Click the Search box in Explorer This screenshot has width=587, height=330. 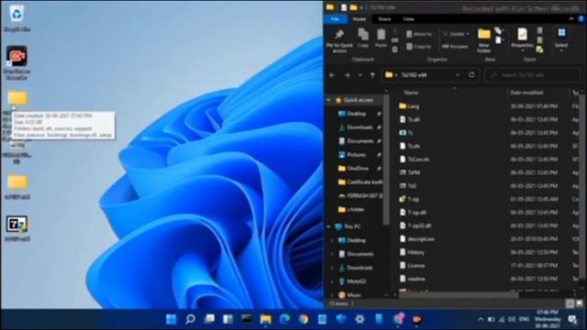click(532, 75)
